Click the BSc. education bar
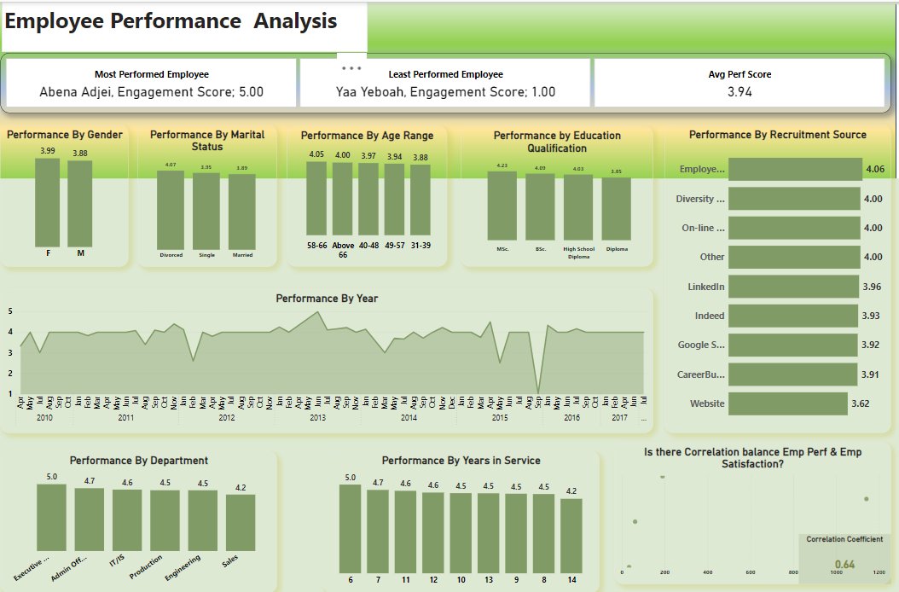 [540, 206]
